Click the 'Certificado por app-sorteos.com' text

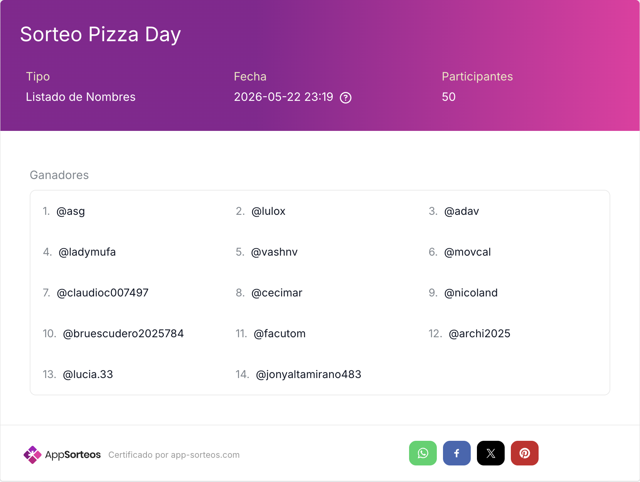click(174, 455)
